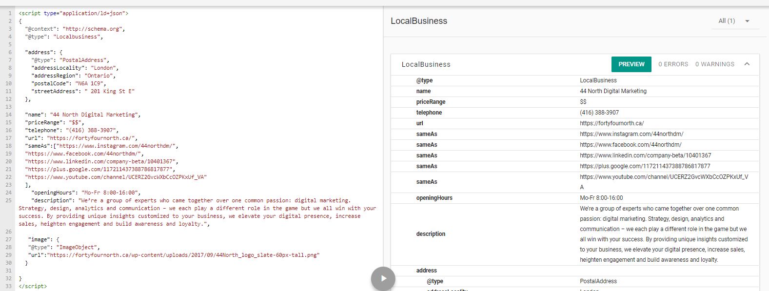Screen dimensions: 769x291
Task: Click the openingHours property label in results
Action: tap(434, 198)
